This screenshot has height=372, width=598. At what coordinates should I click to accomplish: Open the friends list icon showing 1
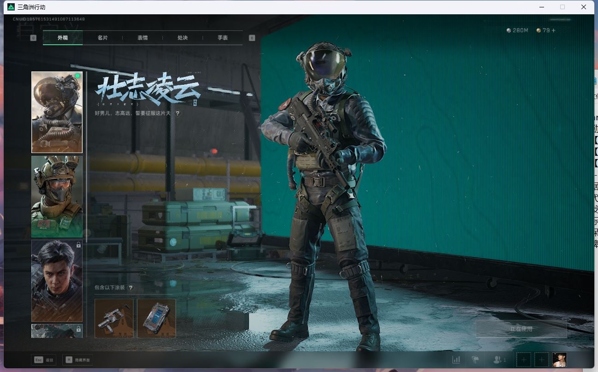click(500, 360)
